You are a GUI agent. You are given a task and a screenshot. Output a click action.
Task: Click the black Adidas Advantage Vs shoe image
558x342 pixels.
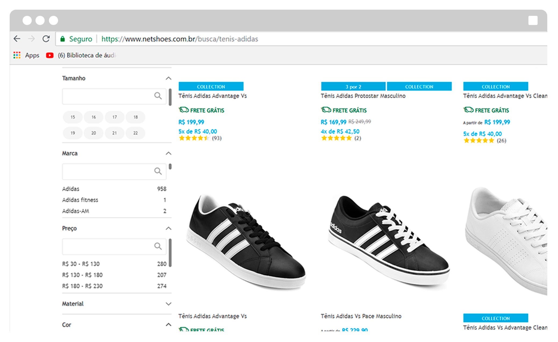(x=246, y=242)
